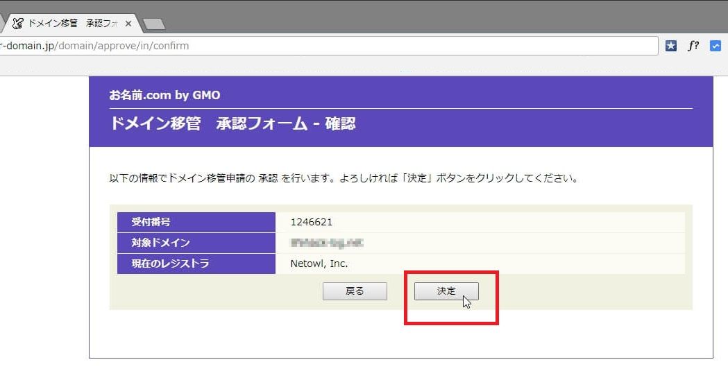Select the ドメイン移管 承認フォーム tab

[69, 23]
